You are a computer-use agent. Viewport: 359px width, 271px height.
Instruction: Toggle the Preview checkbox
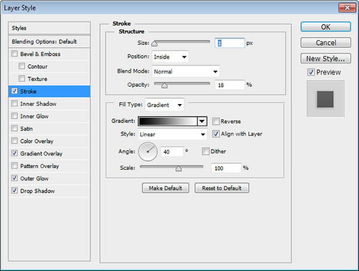(311, 72)
